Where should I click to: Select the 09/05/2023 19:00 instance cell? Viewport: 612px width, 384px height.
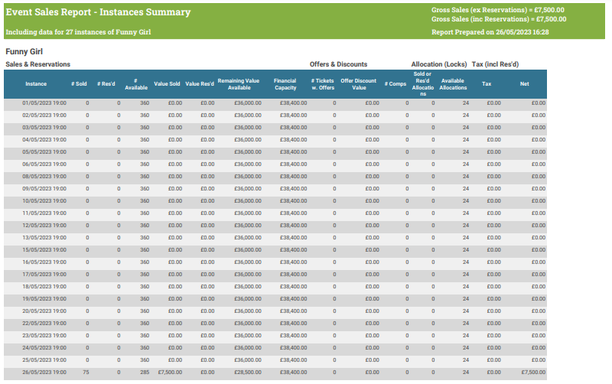[44, 189]
